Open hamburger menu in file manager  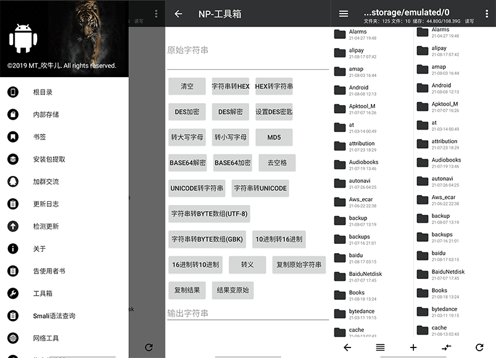point(344,14)
